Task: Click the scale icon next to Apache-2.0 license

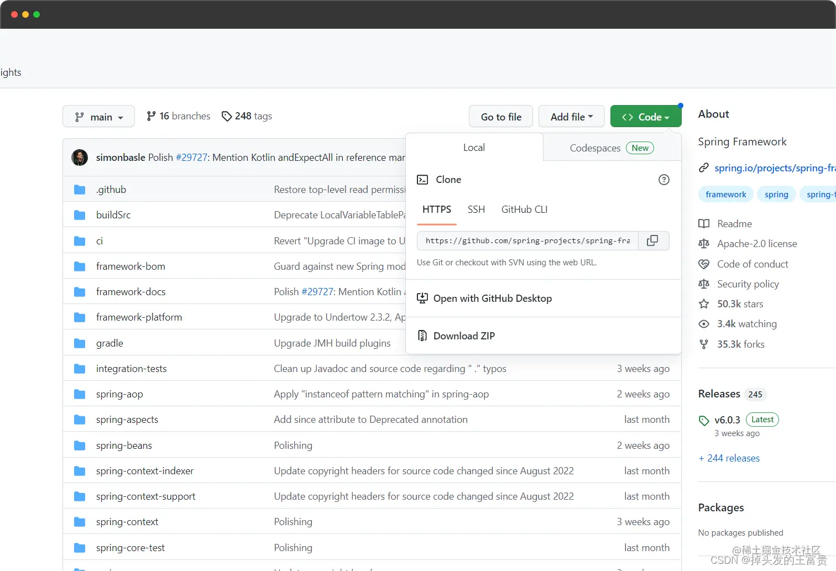Action: [704, 244]
